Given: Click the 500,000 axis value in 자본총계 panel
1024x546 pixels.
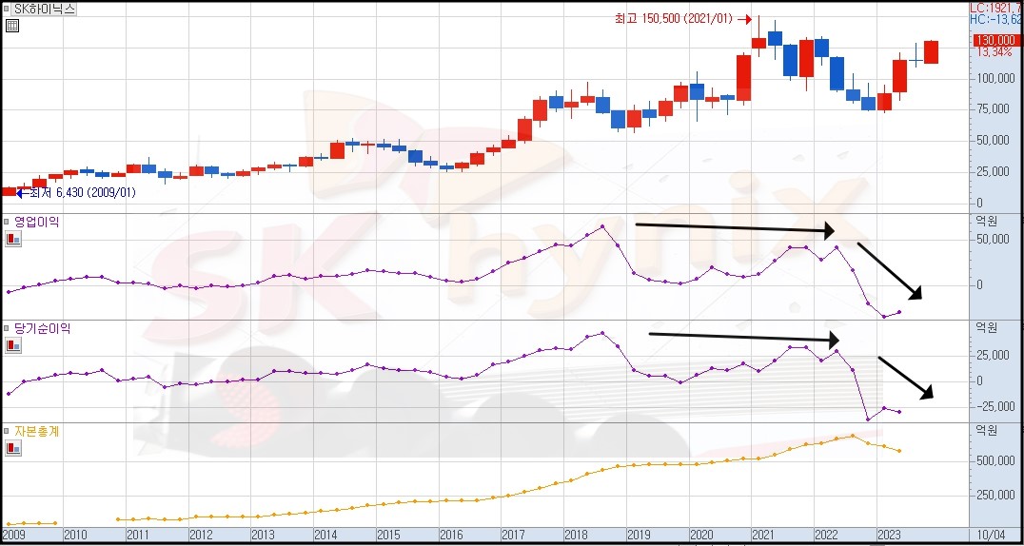Looking at the screenshot, I should (x=994, y=461).
